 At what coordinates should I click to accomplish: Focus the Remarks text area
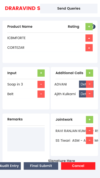(26, 139)
